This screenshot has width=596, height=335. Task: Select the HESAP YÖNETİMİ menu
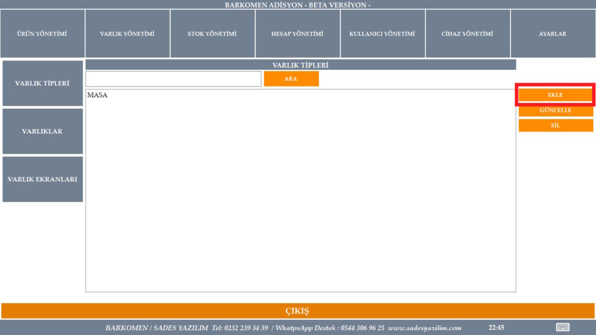[x=297, y=34]
